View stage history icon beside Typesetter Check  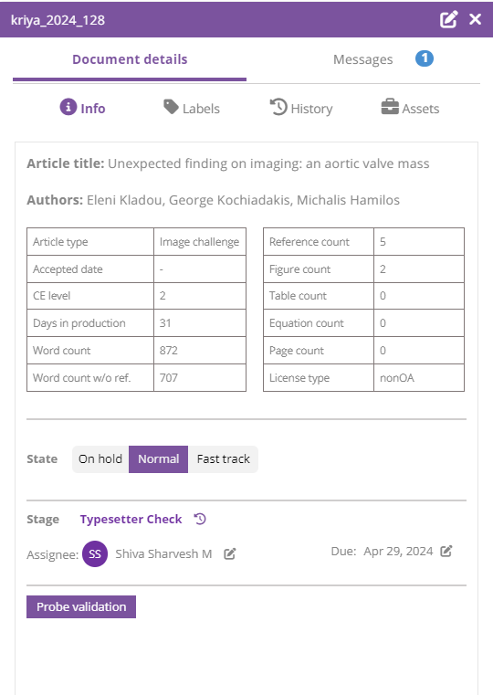[x=200, y=519]
